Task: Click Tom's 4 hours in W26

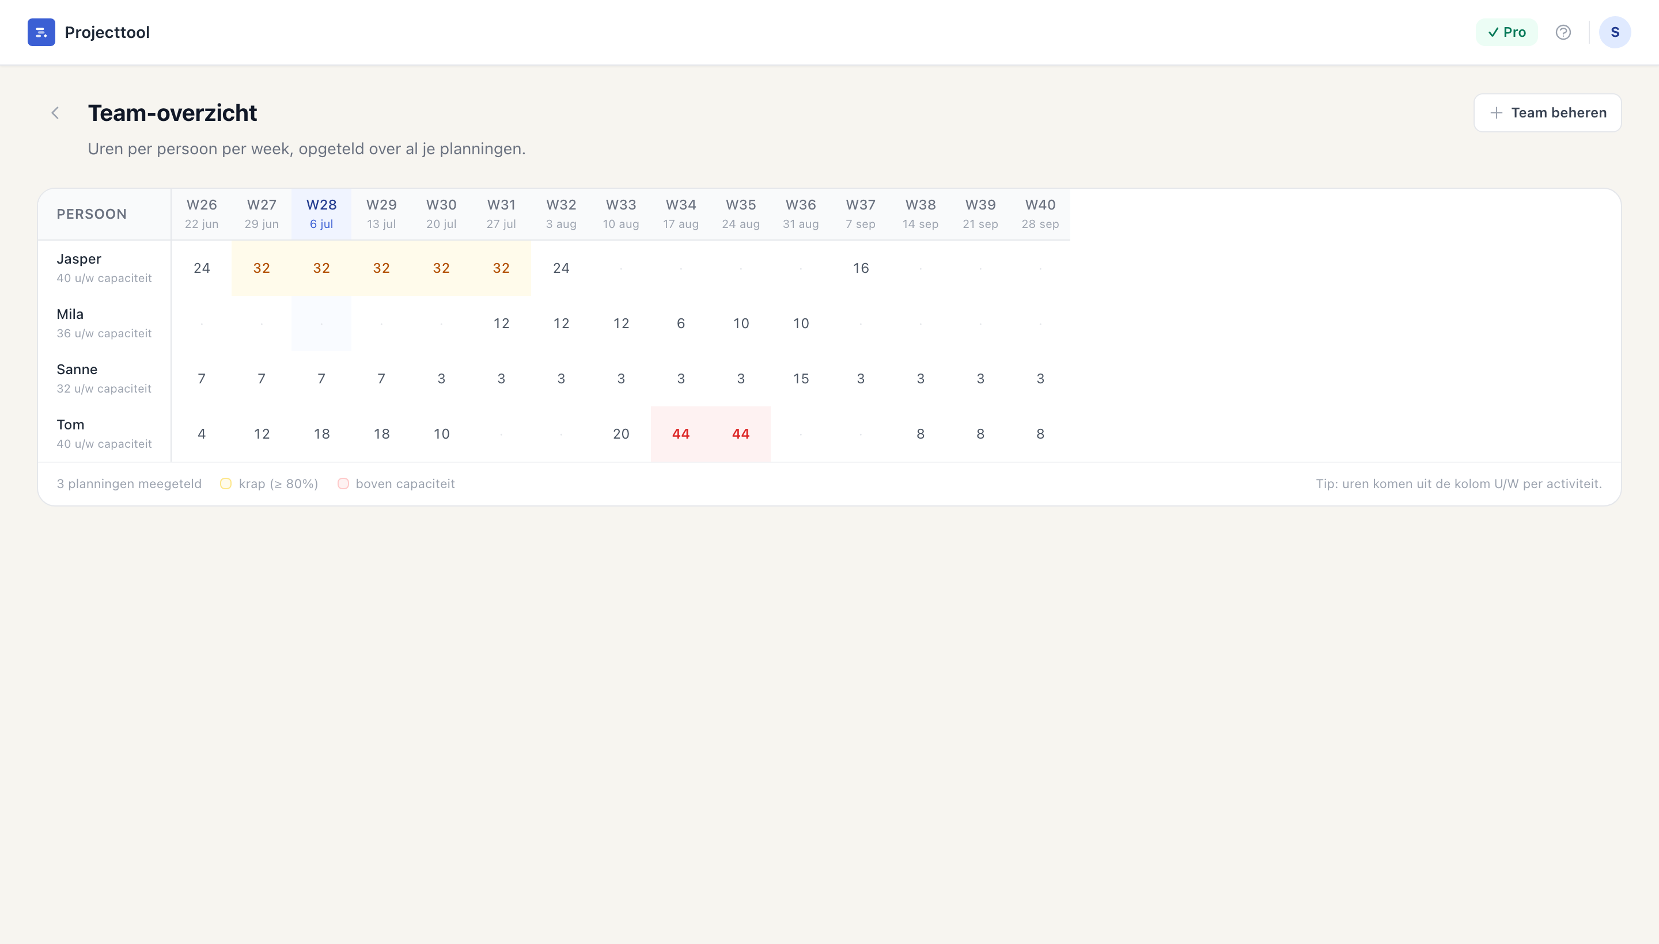Action: [x=202, y=434]
